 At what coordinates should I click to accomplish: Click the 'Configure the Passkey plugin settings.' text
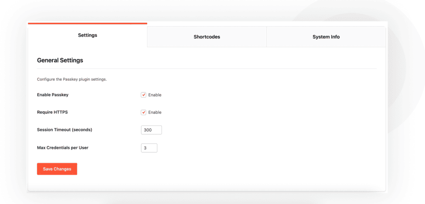[72, 80]
